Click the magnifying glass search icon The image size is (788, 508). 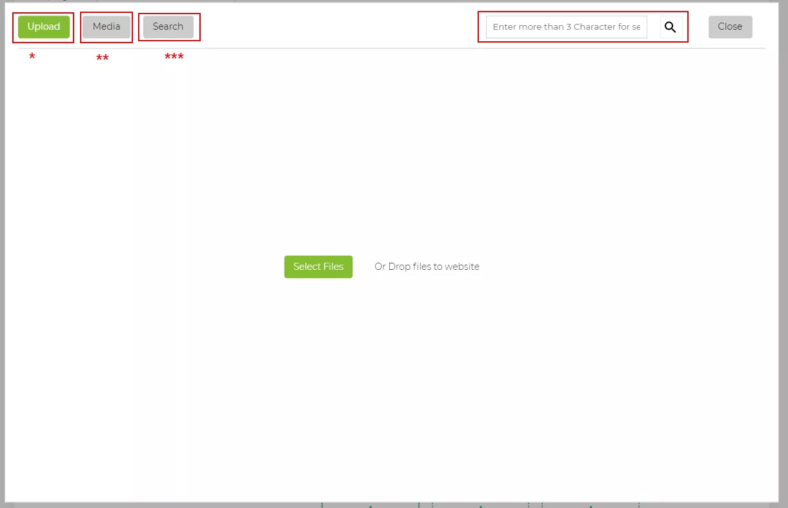point(671,27)
